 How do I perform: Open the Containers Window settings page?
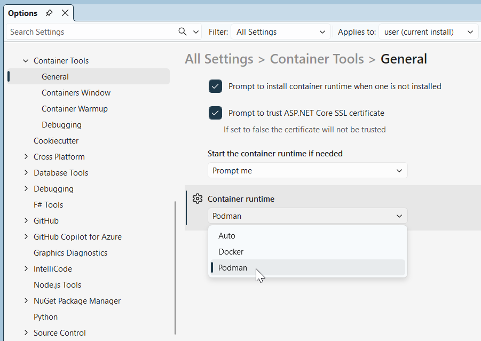76,92
